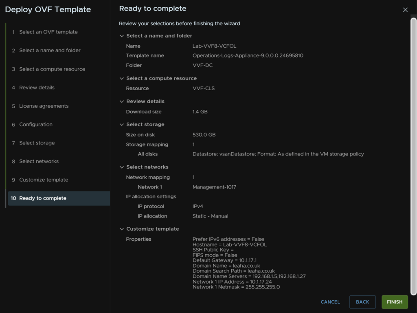Image resolution: width=417 pixels, height=313 pixels.
Task: Click the Download size label
Action: (x=144, y=112)
